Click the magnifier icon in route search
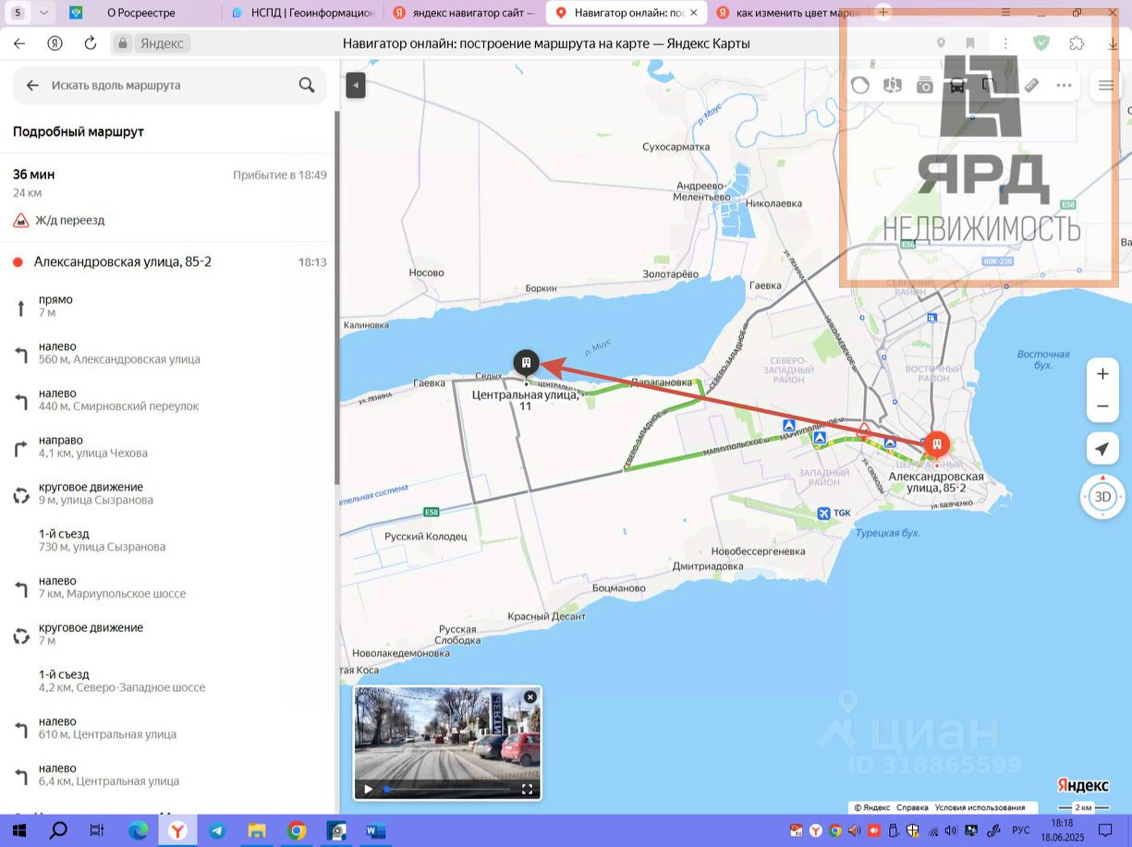1132x847 pixels. click(x=307, y=85)
